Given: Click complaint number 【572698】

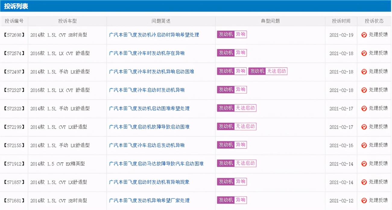Looking at the screenshot, I should point(14,35).
